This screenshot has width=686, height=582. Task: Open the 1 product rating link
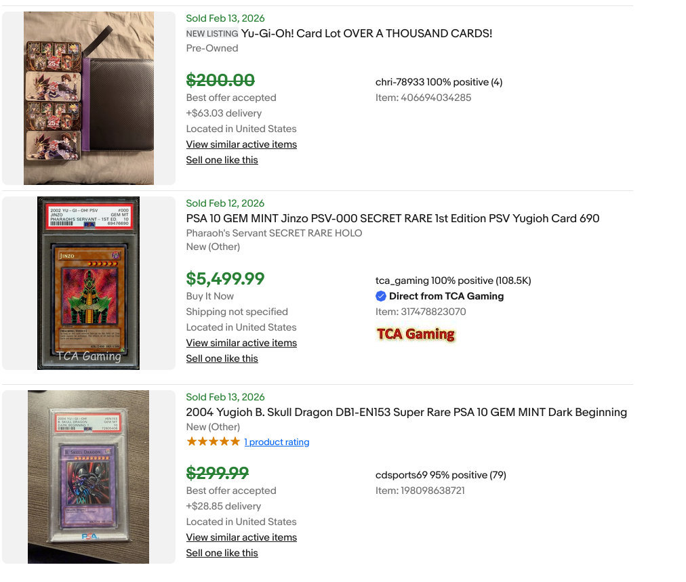point(277,442)
